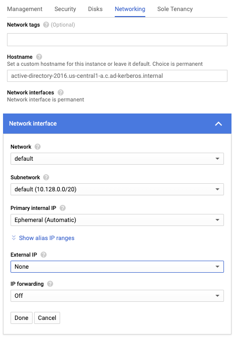Open the Subnetwork dropdown
This screenshot has width=236, height=340.
(x=117, y=189)
